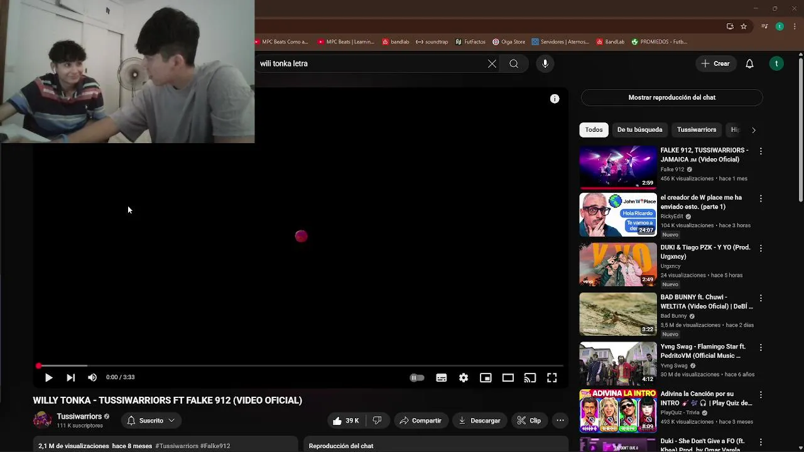Select the Todos filter chip

594,130
